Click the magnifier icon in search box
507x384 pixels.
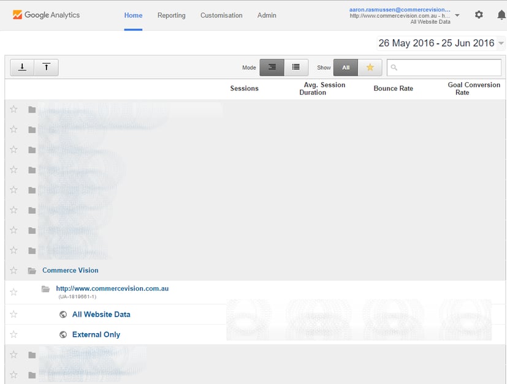click(394, 67)
